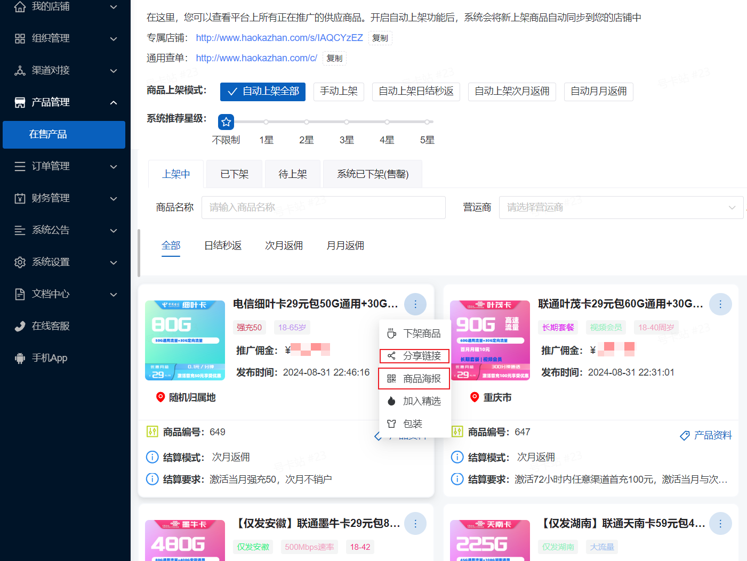Click the 组织管理 grid icon
Image resolution: width=747 pixels, height=561 pixels.
coord(20,38)
